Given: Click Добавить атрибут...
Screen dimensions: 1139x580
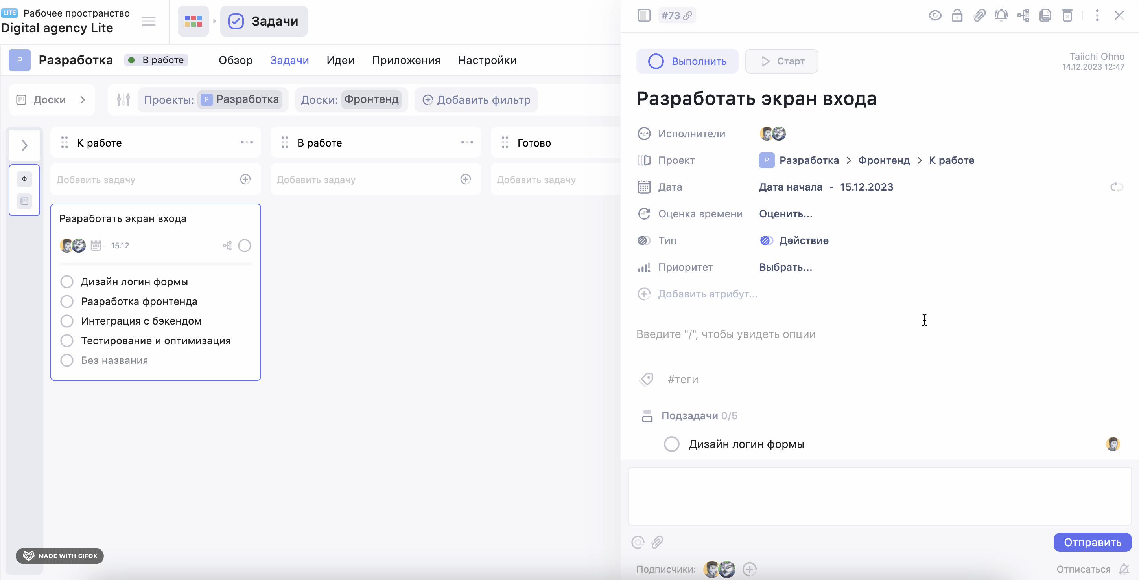Looking at the screenshot, I should pos(698,294).
